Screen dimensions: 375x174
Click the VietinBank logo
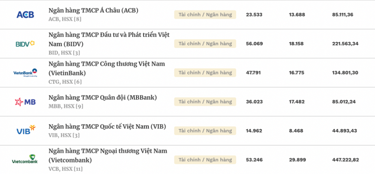25,73
